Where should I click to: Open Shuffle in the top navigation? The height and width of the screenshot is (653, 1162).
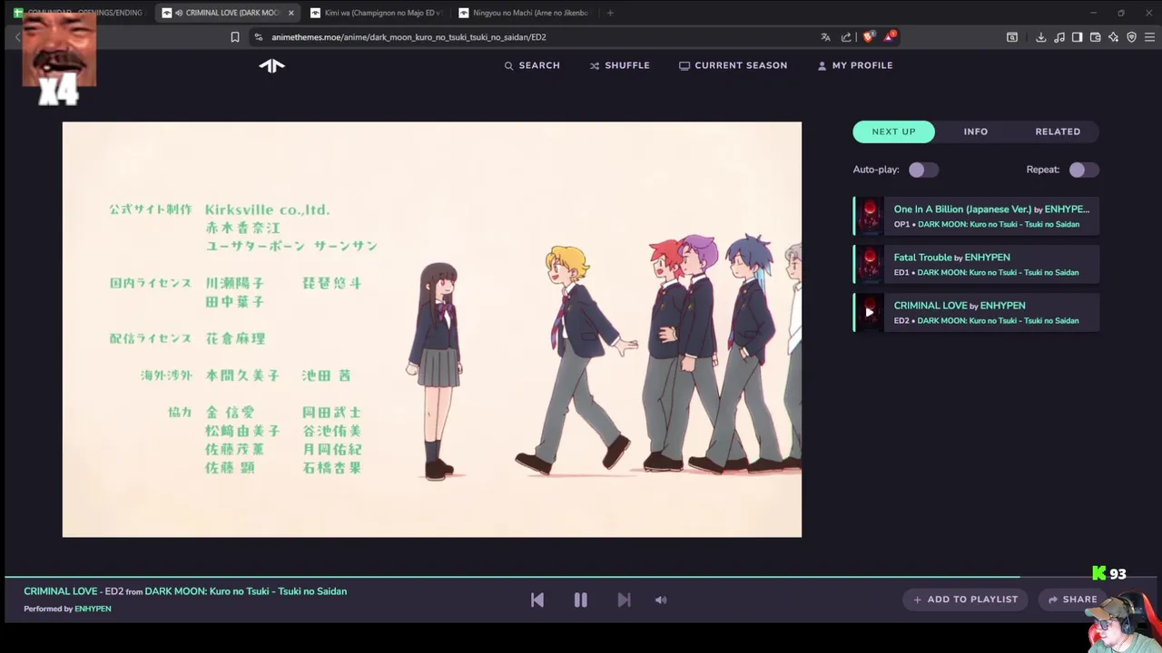(620, 65)
